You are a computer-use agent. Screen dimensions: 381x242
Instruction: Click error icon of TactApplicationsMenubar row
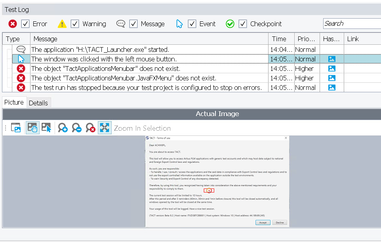click(21, 69)
